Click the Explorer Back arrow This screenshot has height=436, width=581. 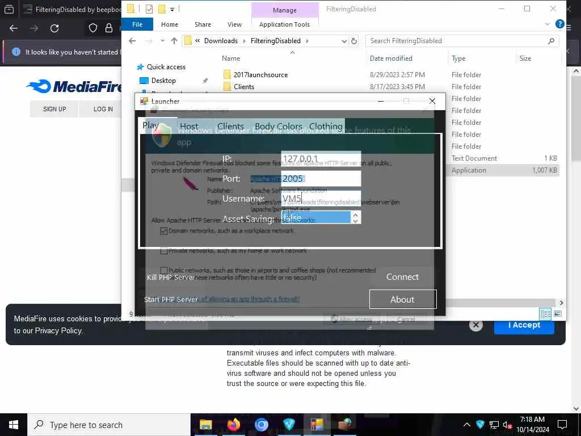132,41
